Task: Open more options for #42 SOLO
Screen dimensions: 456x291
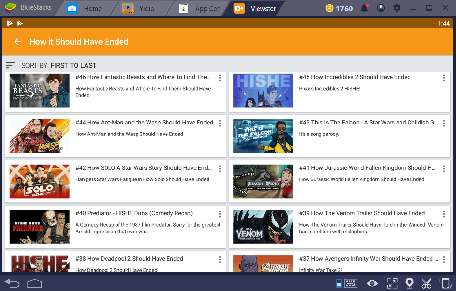Action: 220,168
